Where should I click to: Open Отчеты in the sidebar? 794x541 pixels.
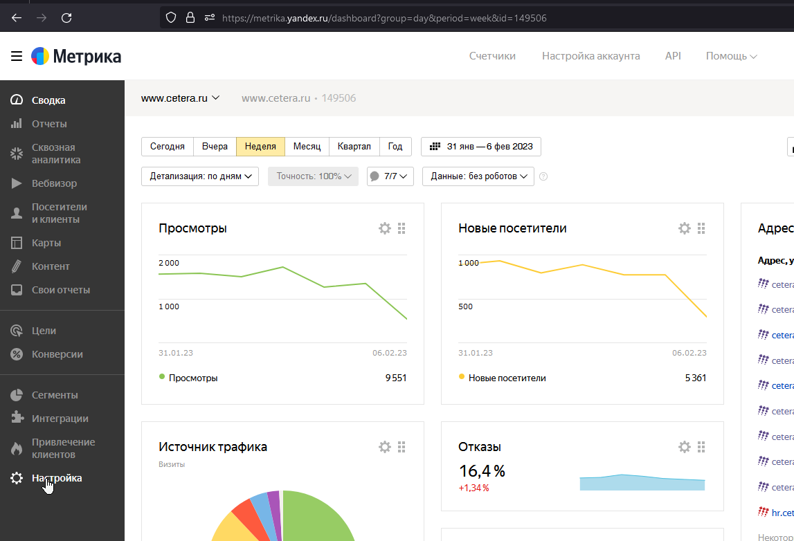pyautogui.click(x=49, y=124)
